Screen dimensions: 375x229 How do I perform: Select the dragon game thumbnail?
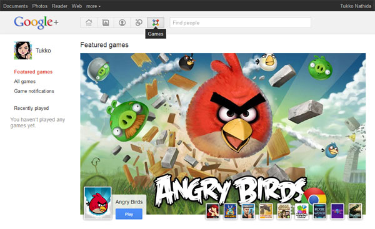[266, 211]
